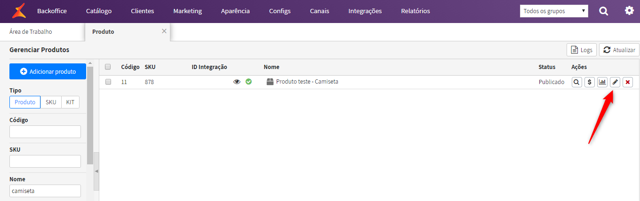This screenshot has width=640, height=201.
Task: Click the Logs button
Action: (x=582, y=50)
